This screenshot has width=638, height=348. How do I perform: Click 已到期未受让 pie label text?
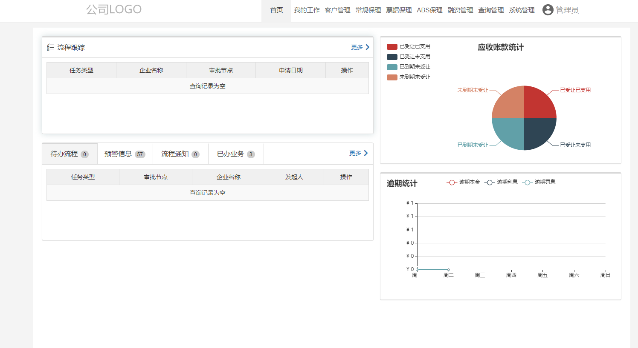473,145
